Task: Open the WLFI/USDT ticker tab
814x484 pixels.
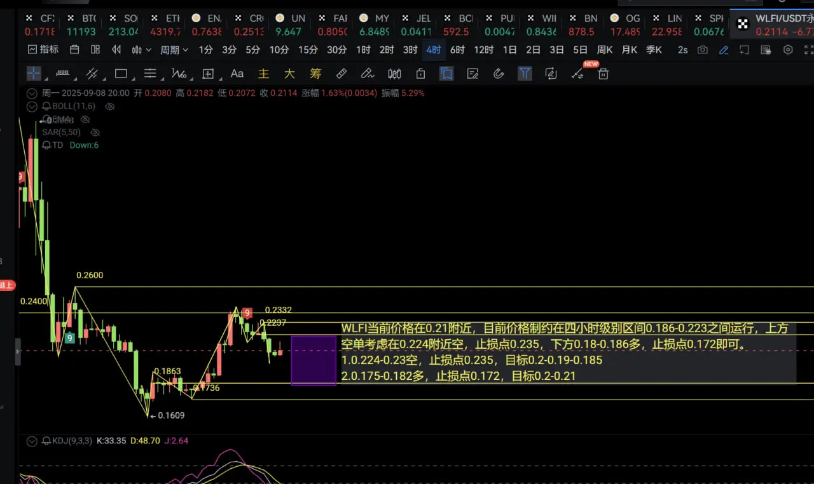Action: click(772, 25)
